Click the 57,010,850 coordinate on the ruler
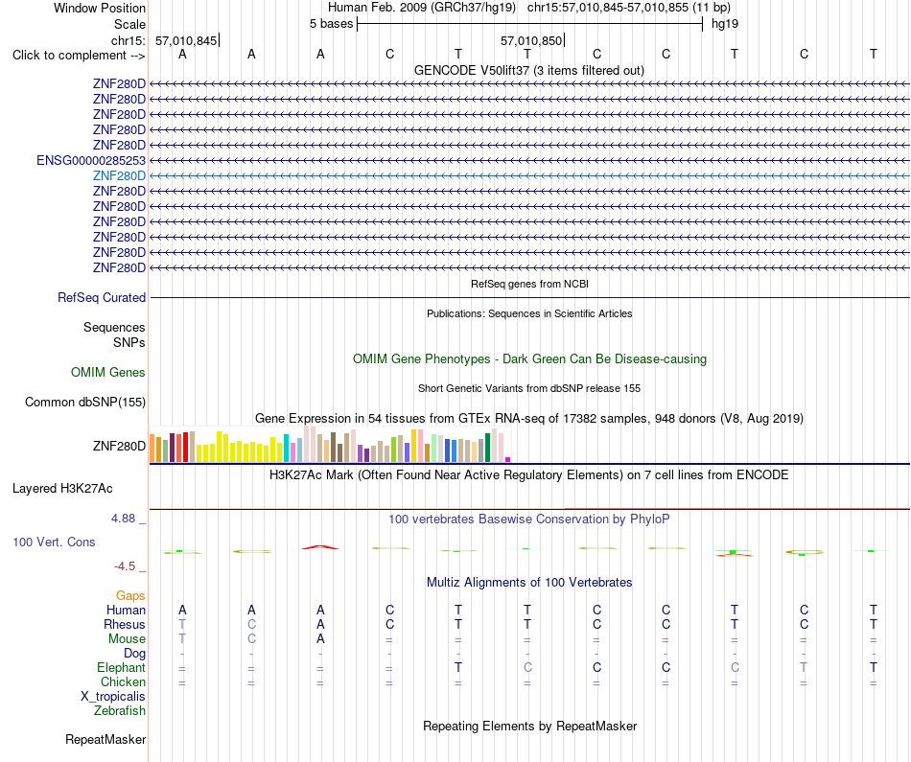The image size is (911, 762). (x=531, y=40)
